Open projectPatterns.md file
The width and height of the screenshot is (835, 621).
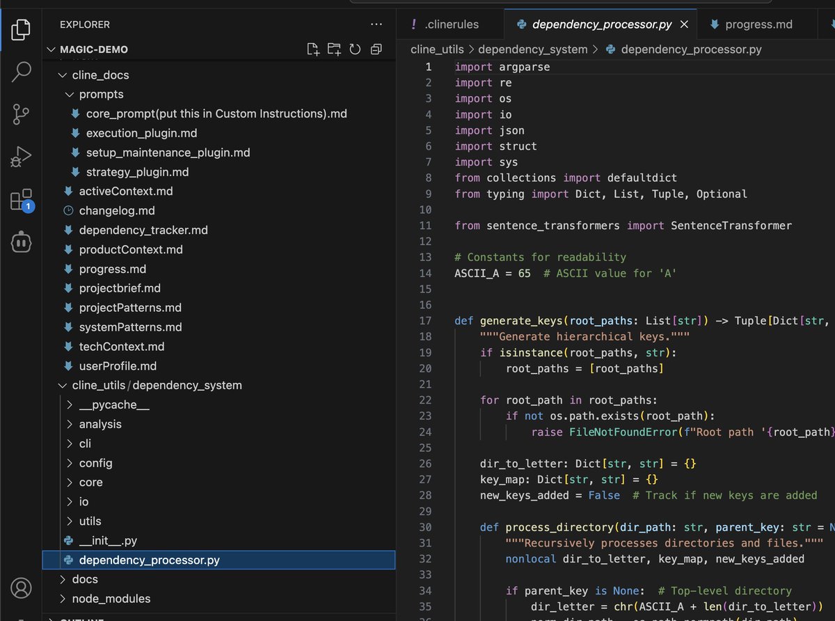tap(130, 308)
